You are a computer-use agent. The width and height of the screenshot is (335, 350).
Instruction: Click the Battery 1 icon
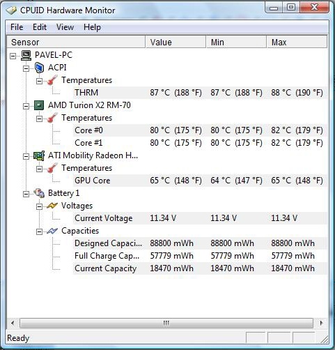point(39,193)
